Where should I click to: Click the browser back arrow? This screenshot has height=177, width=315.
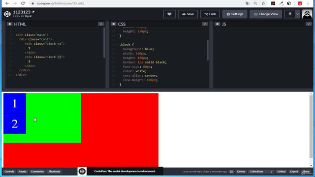coord(7,3)
